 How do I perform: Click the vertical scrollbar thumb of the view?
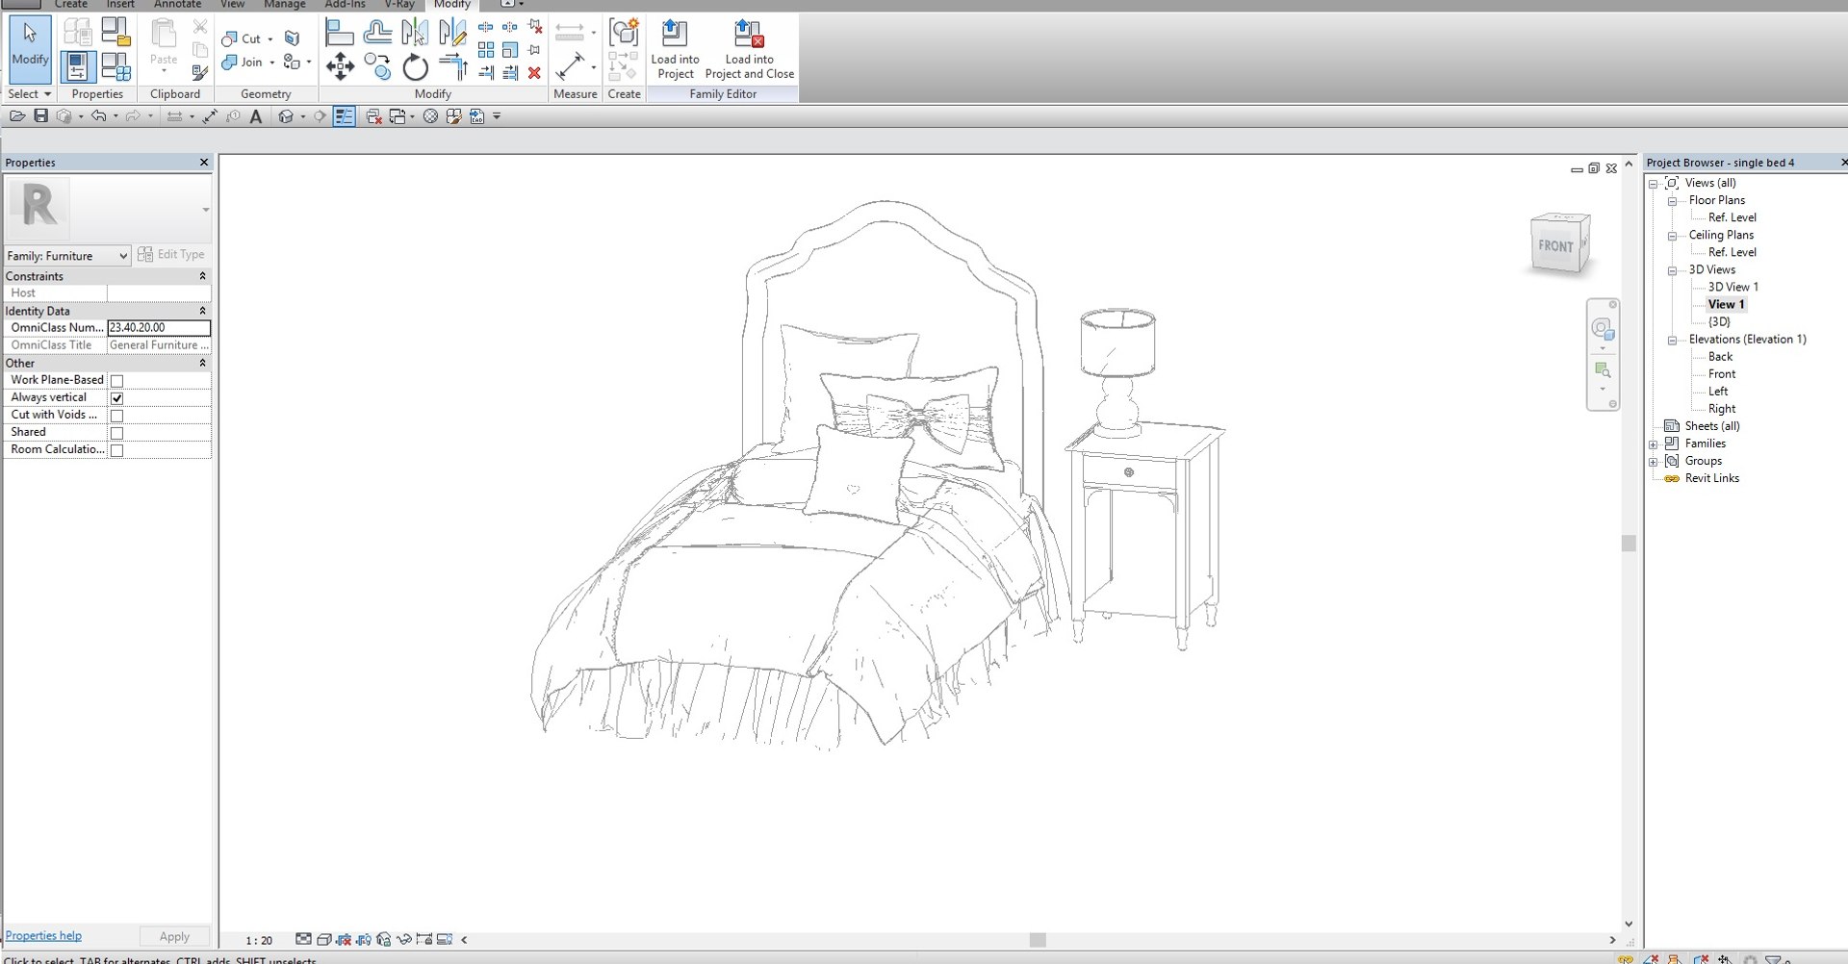[1629, 544]
